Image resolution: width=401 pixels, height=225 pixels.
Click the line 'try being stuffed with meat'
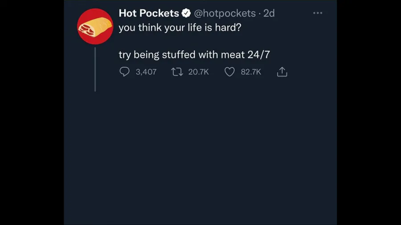tap(183, 55)
